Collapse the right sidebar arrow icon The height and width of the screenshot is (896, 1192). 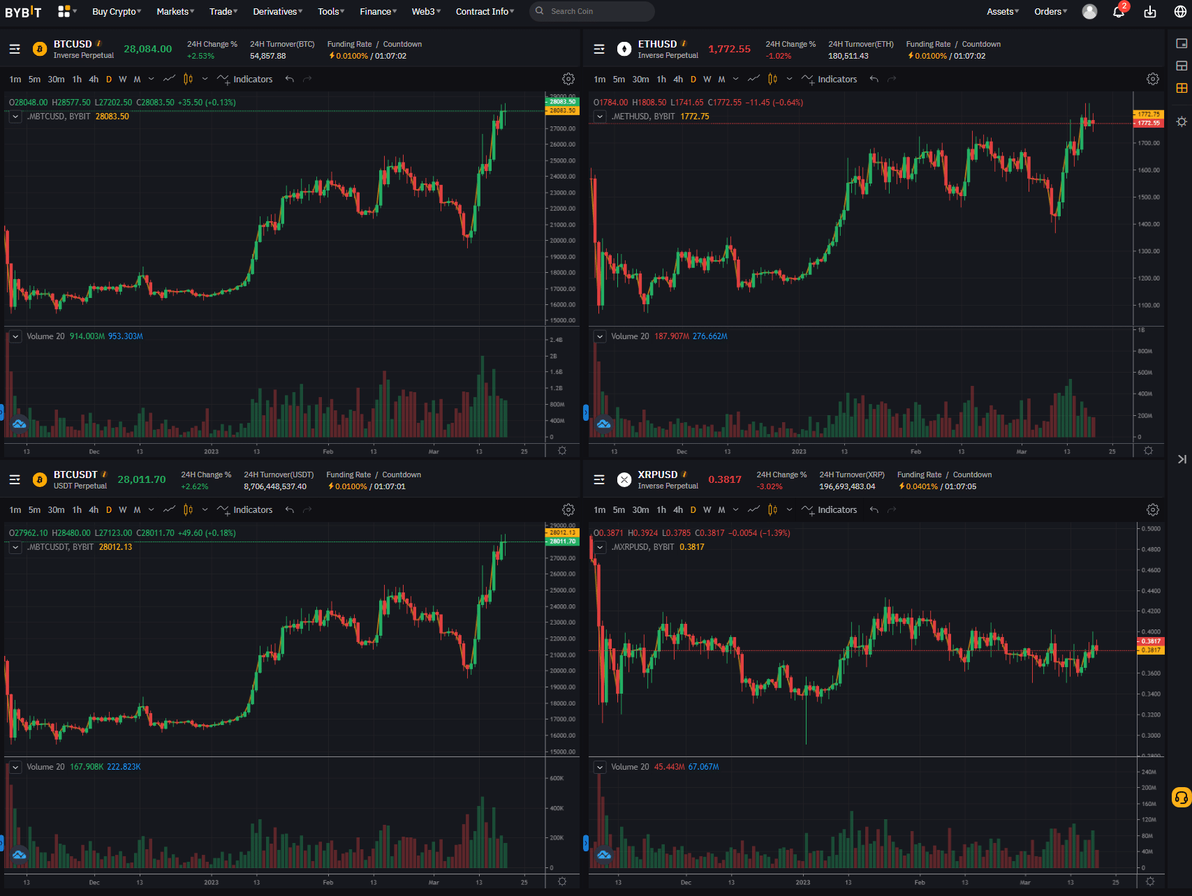(1182, 459)
